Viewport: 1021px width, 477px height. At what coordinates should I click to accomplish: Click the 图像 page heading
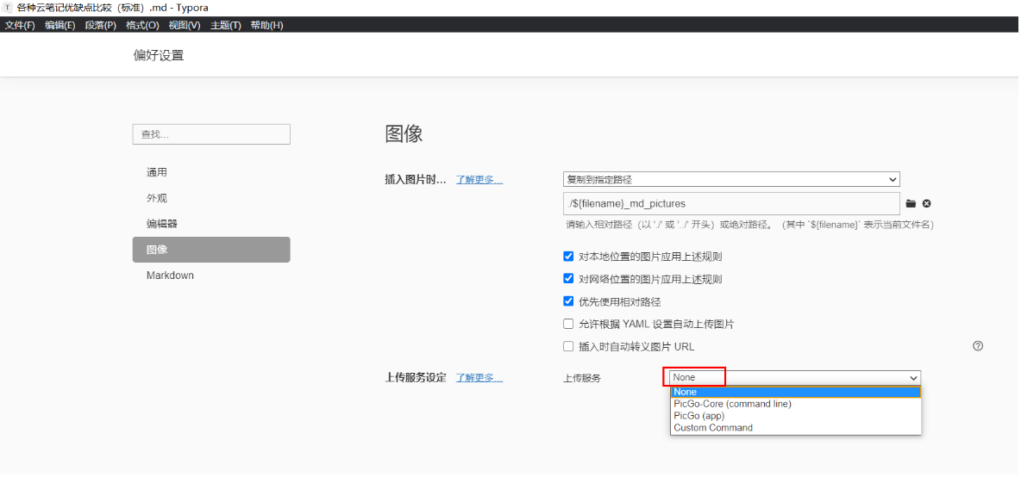coord(404,133)
